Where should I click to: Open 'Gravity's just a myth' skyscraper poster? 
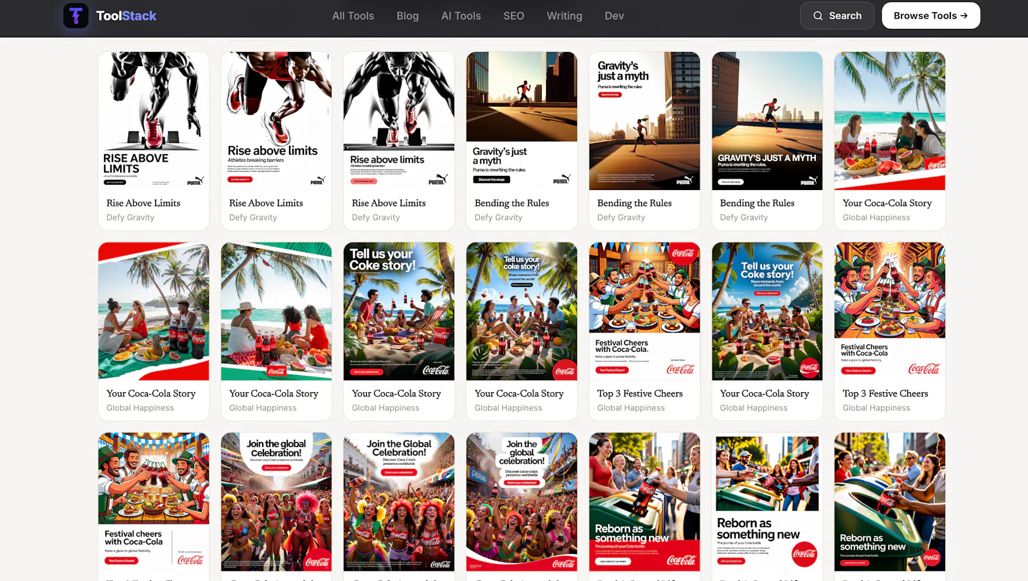click(x=644, y=121)
